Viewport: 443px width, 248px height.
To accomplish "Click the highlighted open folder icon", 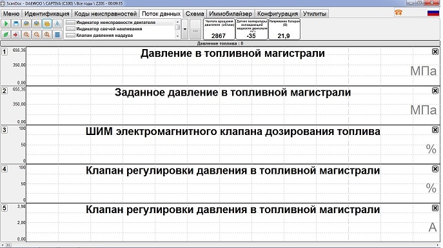I will coord(47,24).
